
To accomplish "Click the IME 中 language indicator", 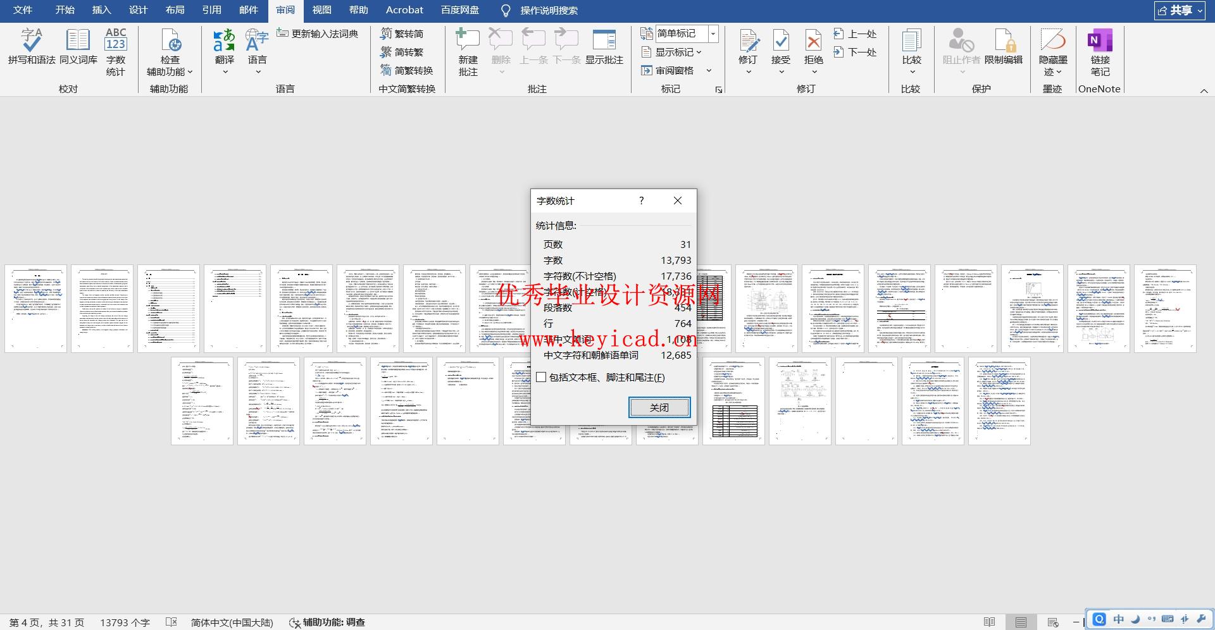I will tap(1118, 619).
